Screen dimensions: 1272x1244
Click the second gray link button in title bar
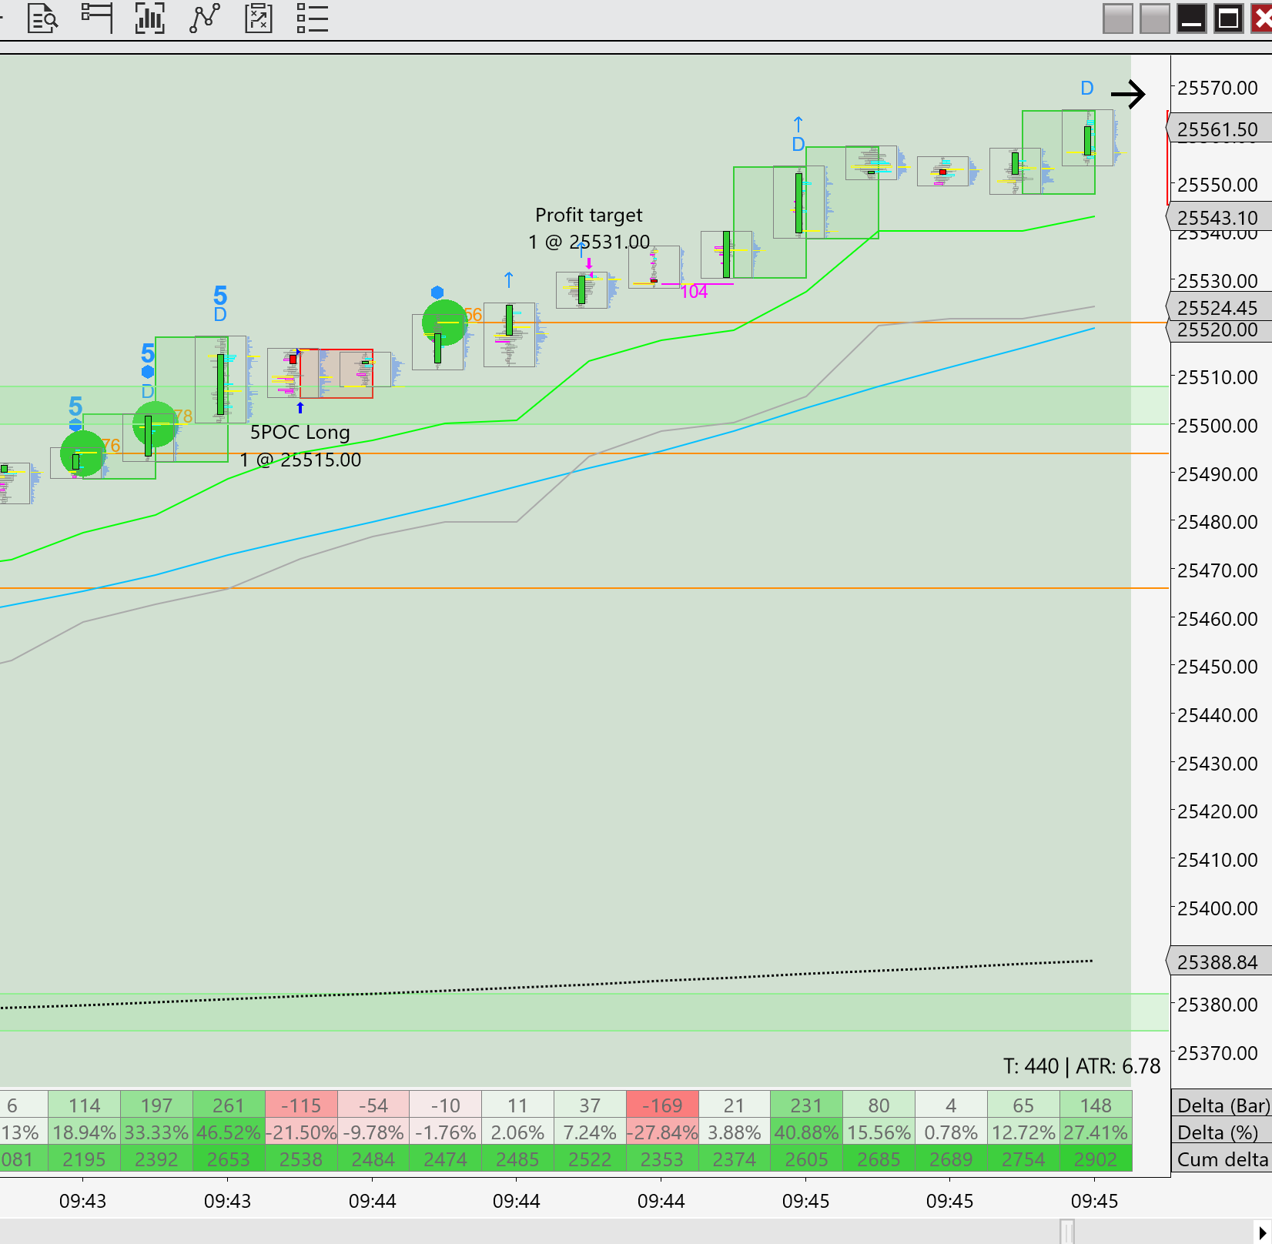(x=1154, y=18)
